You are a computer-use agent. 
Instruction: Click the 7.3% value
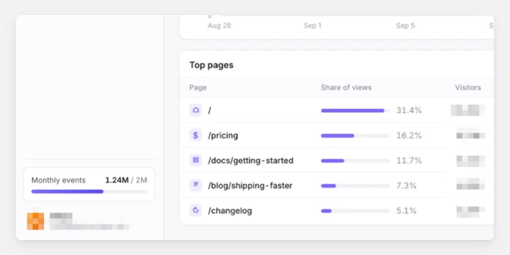point(407,186)
